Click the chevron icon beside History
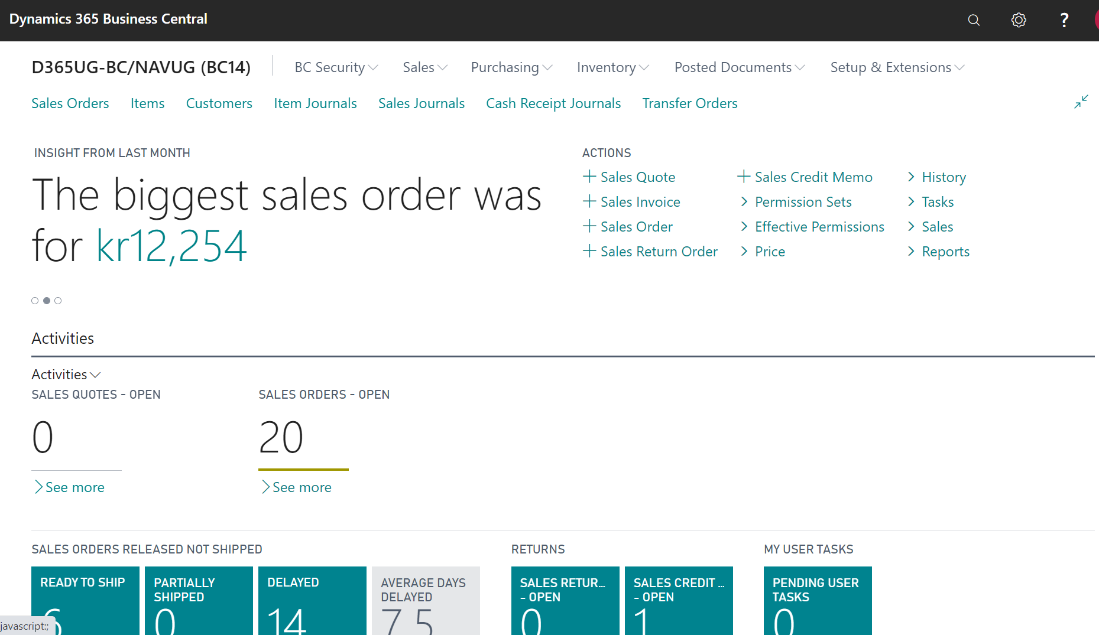The height and width of the screenshot is (635, 1099). coord(911,177)
